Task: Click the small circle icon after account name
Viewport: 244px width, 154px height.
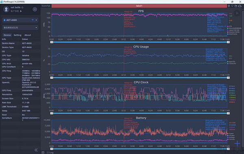Action: [x=22, y=7]
